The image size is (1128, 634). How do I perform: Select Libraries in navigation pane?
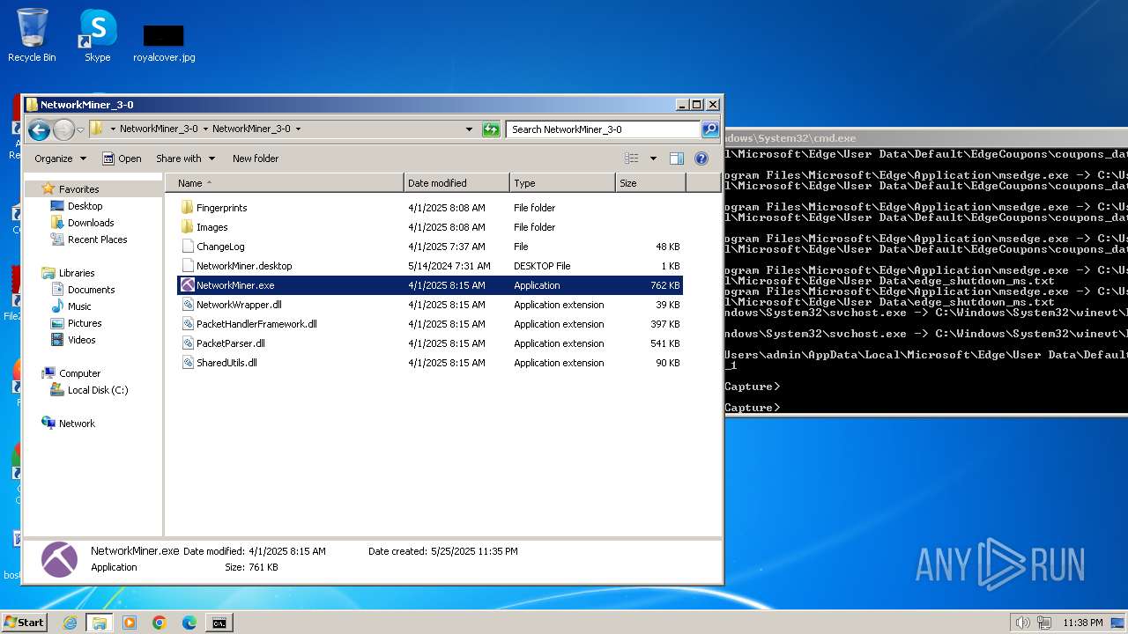click(77, 273)
